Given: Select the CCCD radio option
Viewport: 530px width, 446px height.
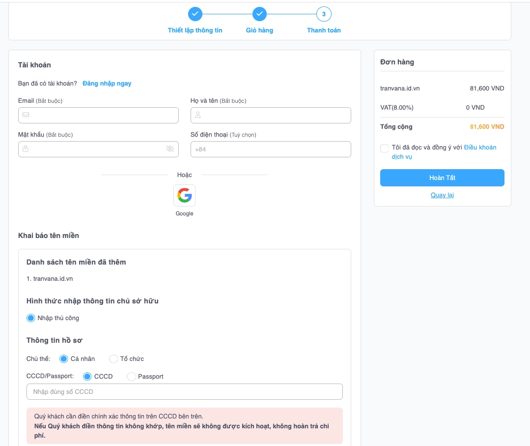Looking at the screenshot, I should click(87, 377).
